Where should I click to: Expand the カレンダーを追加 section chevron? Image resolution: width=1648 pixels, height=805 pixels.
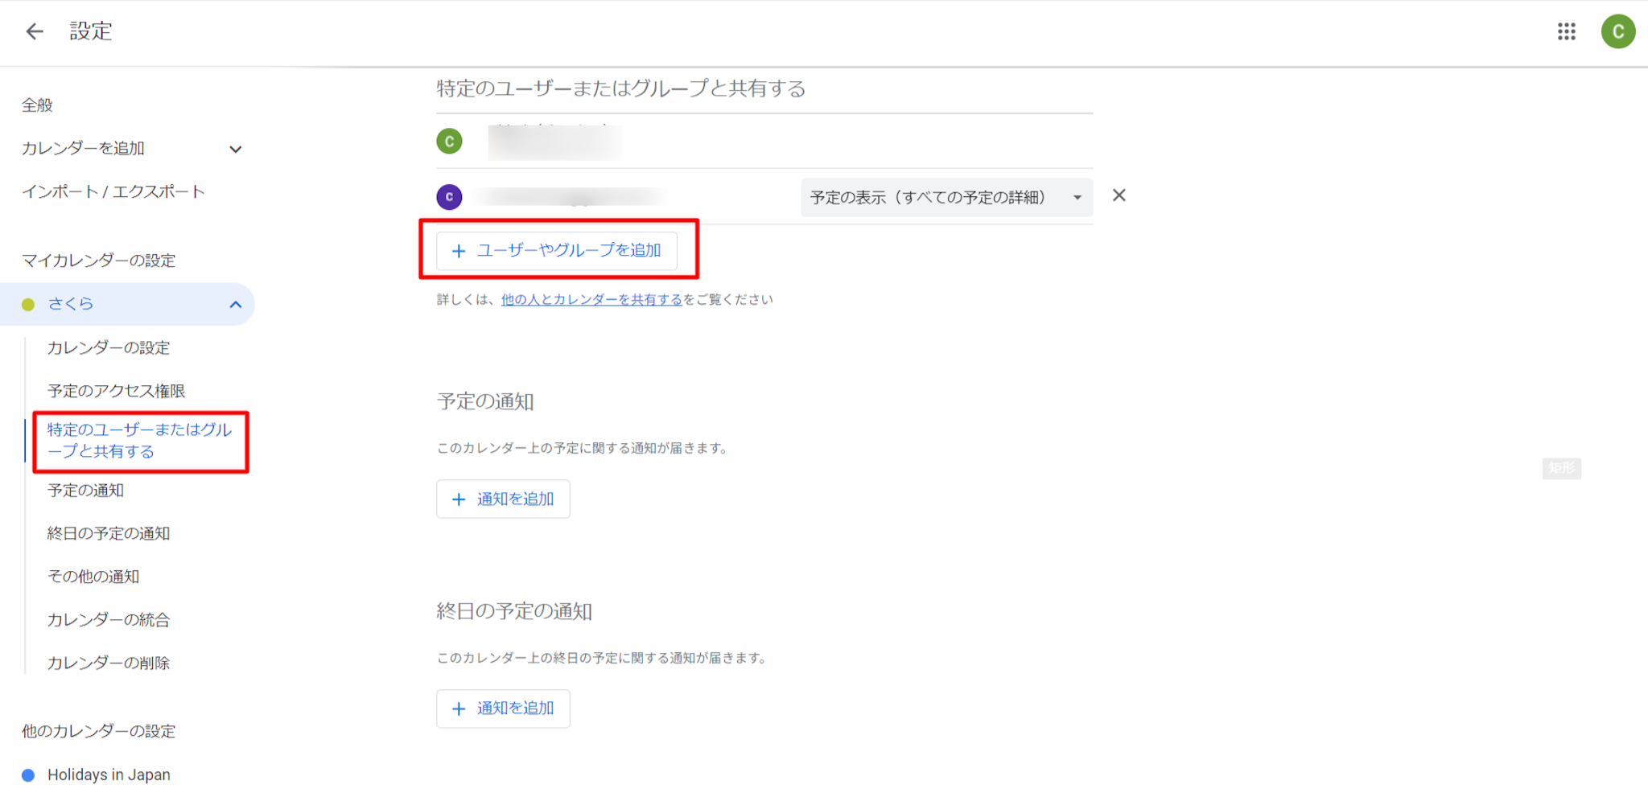(235, 149)
